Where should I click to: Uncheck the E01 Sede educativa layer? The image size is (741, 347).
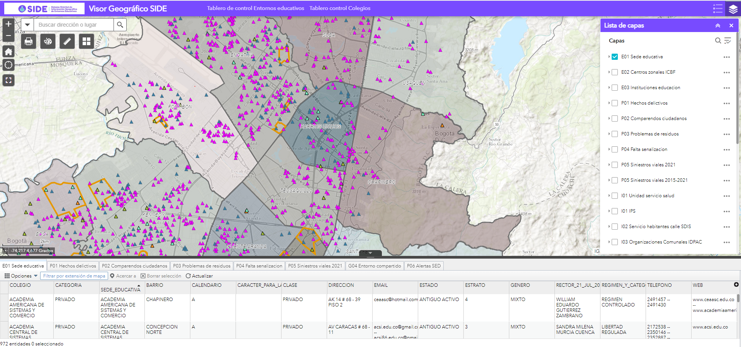click(x=615, y=57)
